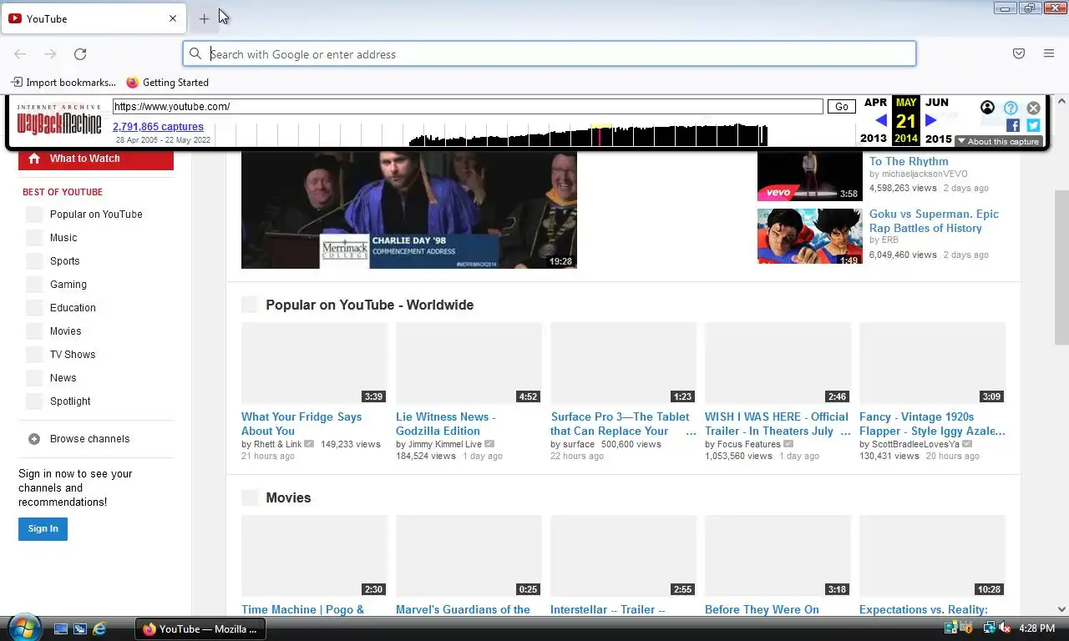Viewport: 1069px width, 641px height.
Task: Select year 2013 in Wayback toolbar
Action: [874, 139]
